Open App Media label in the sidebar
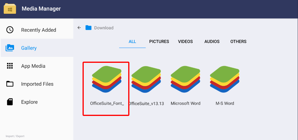This screenshot has height=140, width=298. point(33,66)
